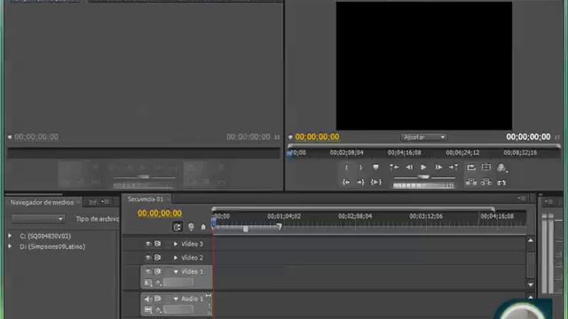
Task: Toggle Video 1 track eye visibility
Action: 148,271
